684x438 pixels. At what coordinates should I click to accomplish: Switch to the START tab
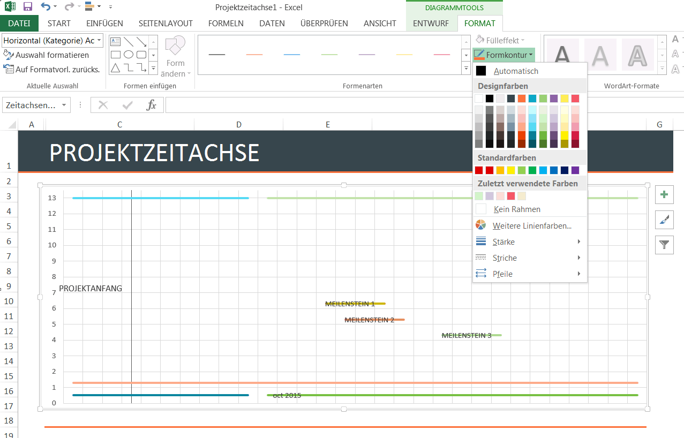[x=59, y=24]
